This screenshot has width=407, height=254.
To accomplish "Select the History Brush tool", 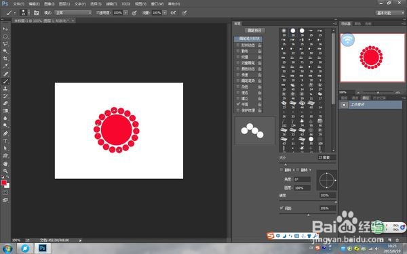I will pyautogui.click(x=5, y=96).
